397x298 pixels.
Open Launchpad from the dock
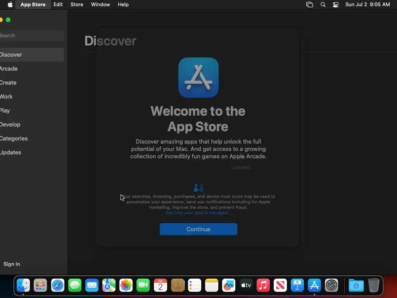pos(40,285)
